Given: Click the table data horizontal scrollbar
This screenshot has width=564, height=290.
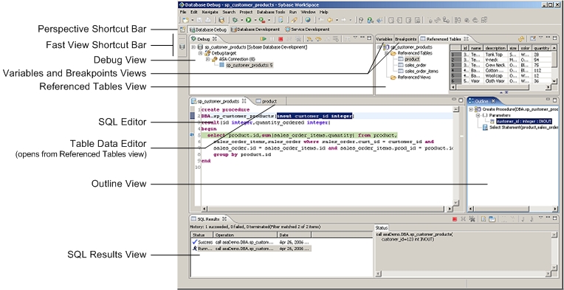Looking at the screenshot, I should pos(501,87).
